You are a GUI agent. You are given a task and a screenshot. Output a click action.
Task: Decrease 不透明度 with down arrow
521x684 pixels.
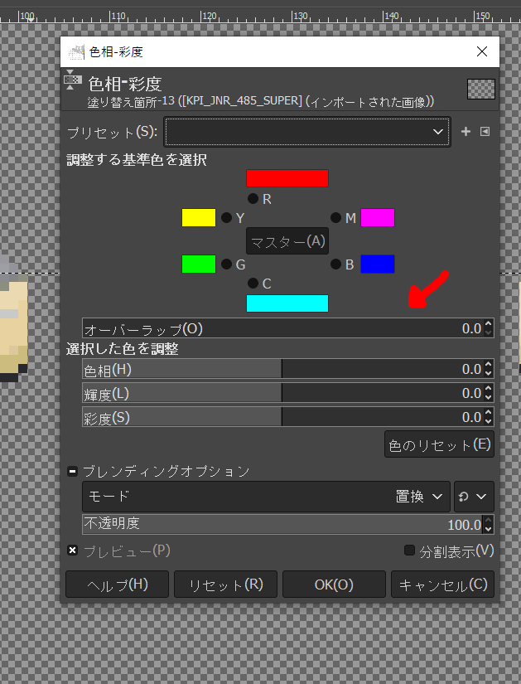(x=489, y=529)
